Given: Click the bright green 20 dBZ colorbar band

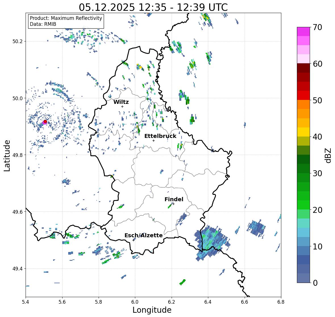Looking at the screenshot, I should click(x=303, y=205).
